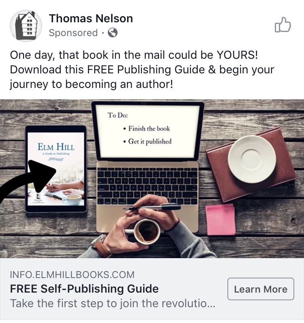The image size is (304, 323).
Task: Click the Sponsored label
Action: 73,33
